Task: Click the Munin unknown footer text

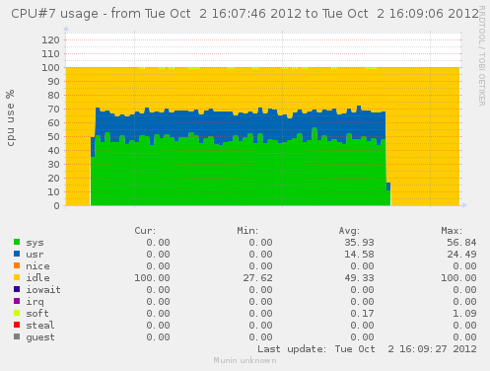Action: click(x=245, y=360)
